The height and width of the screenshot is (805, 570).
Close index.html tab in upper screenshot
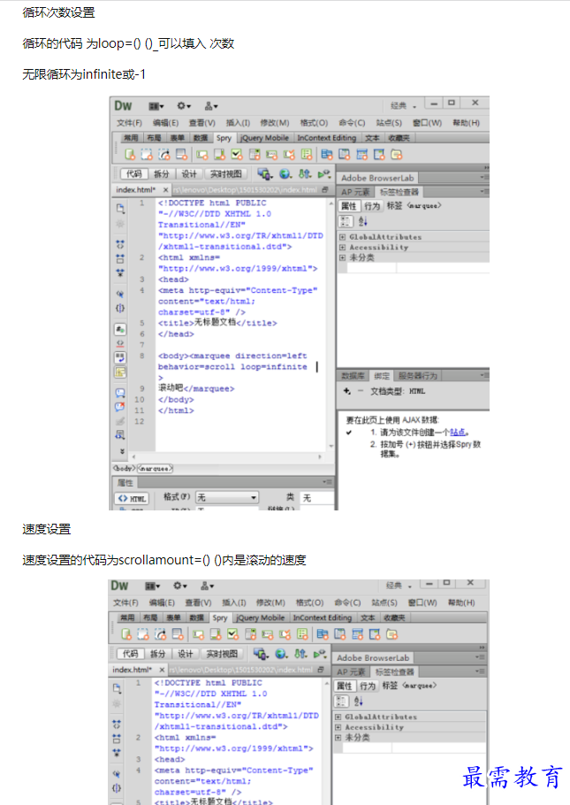coord(165,190)
